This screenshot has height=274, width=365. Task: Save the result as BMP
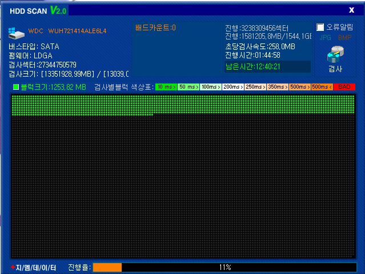345,38
